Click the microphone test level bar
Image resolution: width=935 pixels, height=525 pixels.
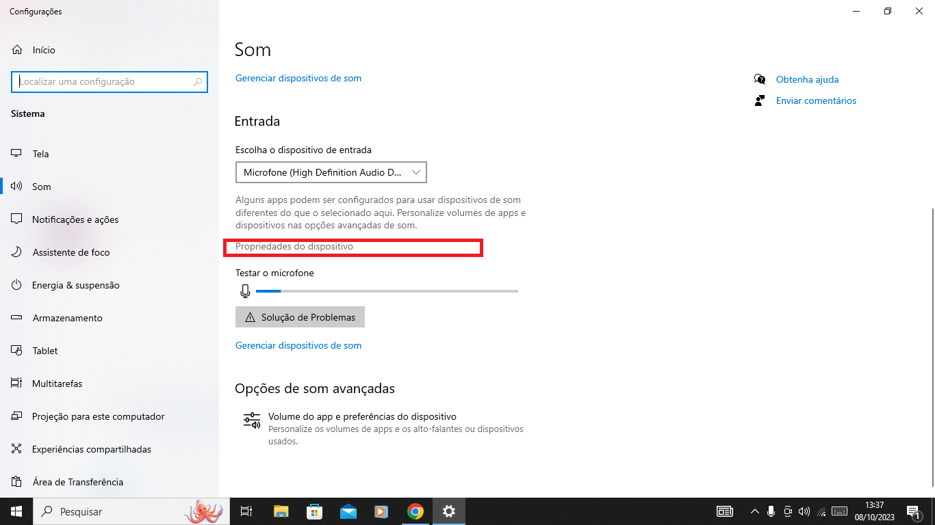[387, 291]
